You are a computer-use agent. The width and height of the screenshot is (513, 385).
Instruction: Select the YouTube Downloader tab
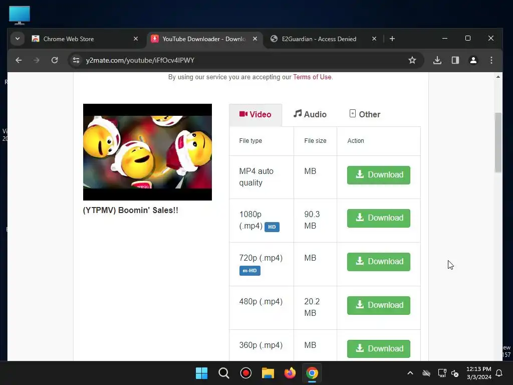(204, 39)
